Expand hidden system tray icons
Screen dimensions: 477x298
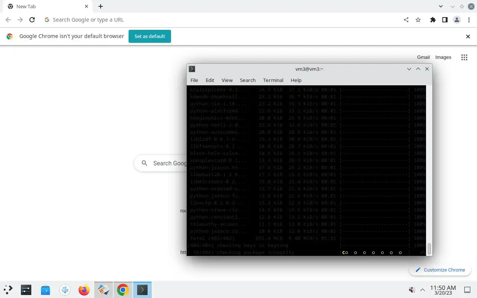[x=423, y=290]
